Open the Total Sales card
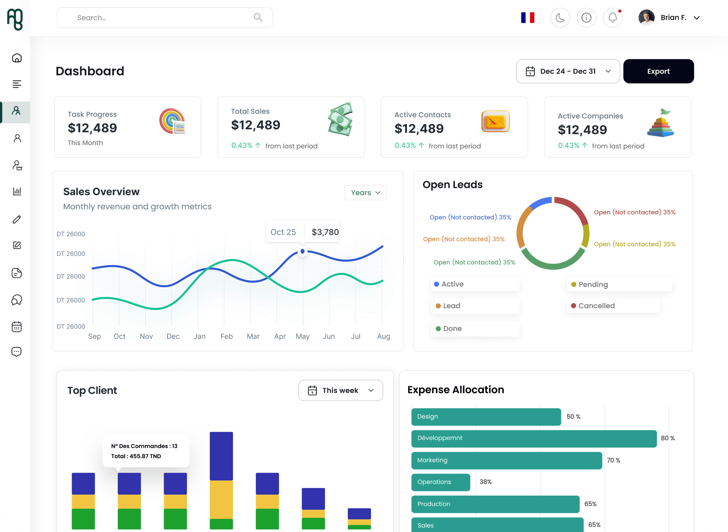 click(291, 127)
